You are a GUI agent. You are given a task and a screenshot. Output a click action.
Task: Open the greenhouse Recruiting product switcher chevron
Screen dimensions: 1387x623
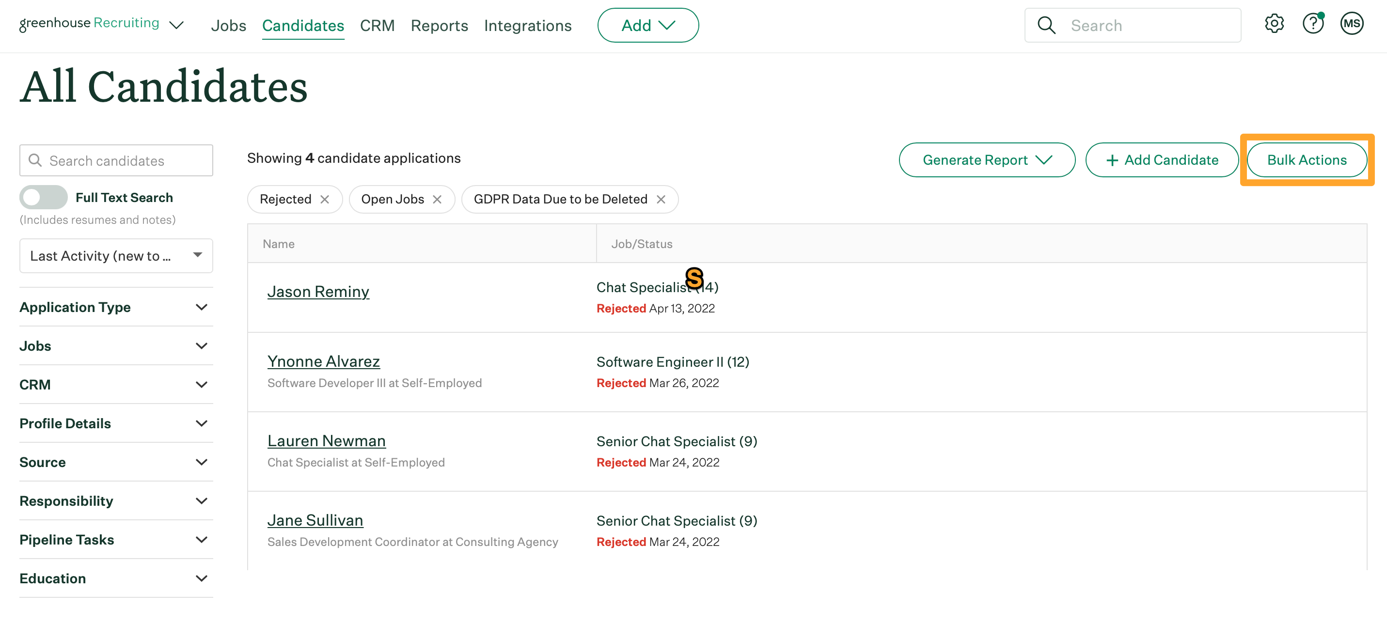pyautogui.click(x=176, y=25)
